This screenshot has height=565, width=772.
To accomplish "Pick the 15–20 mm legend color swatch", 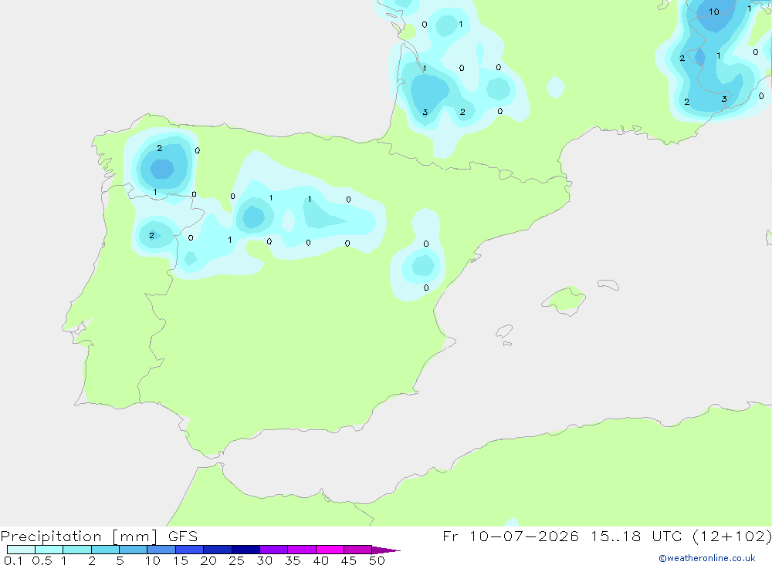I will 190,550.
